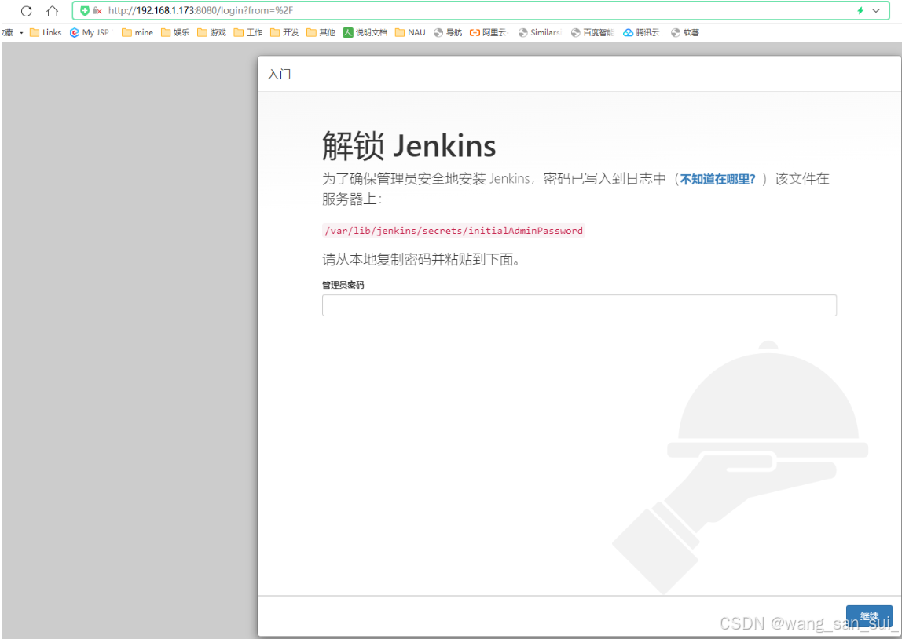Click the blue 继续 button

point(869,616)
